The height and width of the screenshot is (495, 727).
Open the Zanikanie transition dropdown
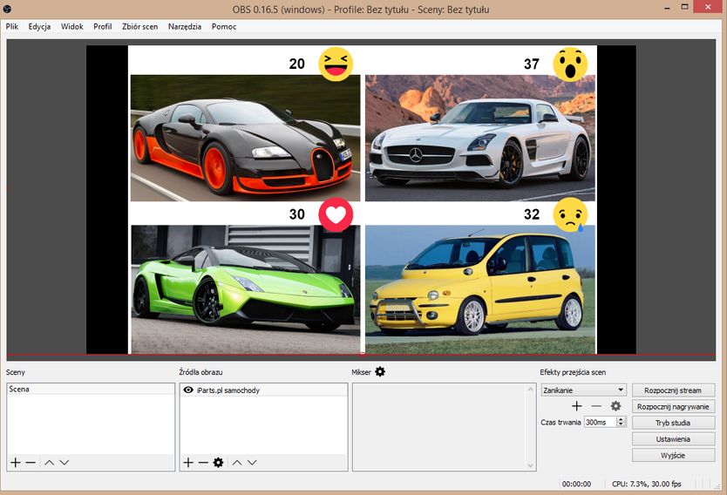point(583,390)
